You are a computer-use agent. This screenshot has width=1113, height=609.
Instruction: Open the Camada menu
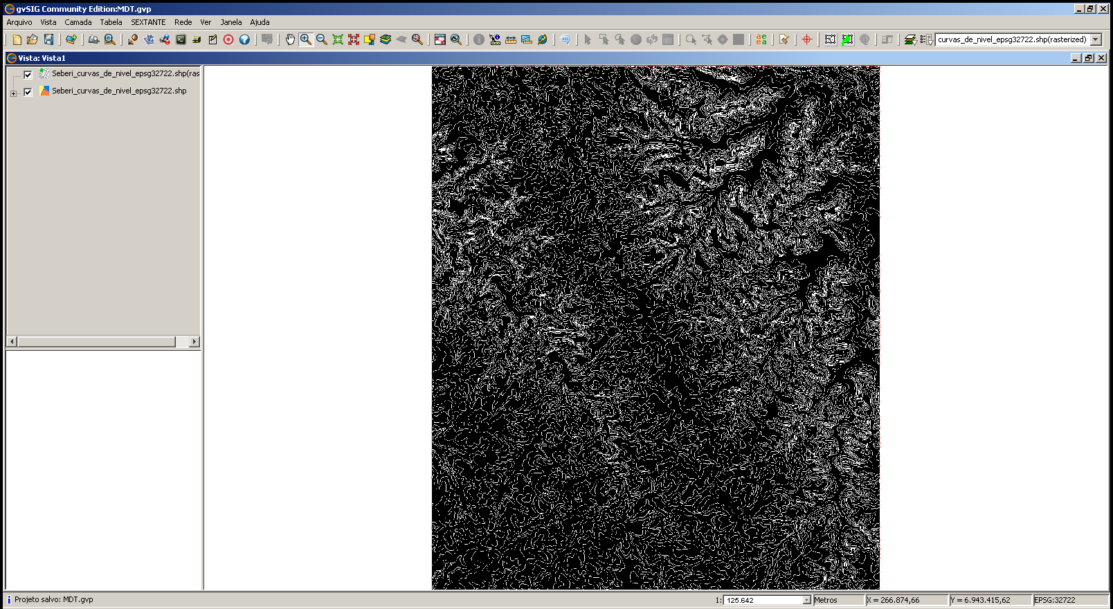[78, 22]
